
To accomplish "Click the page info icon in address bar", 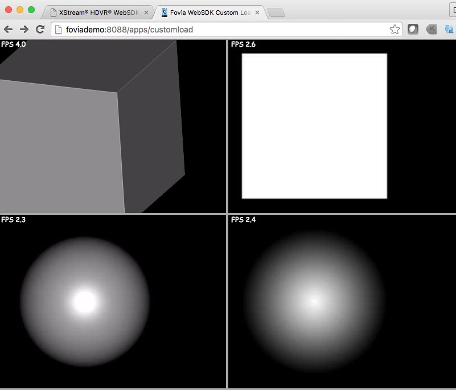I will pos(58,30).
